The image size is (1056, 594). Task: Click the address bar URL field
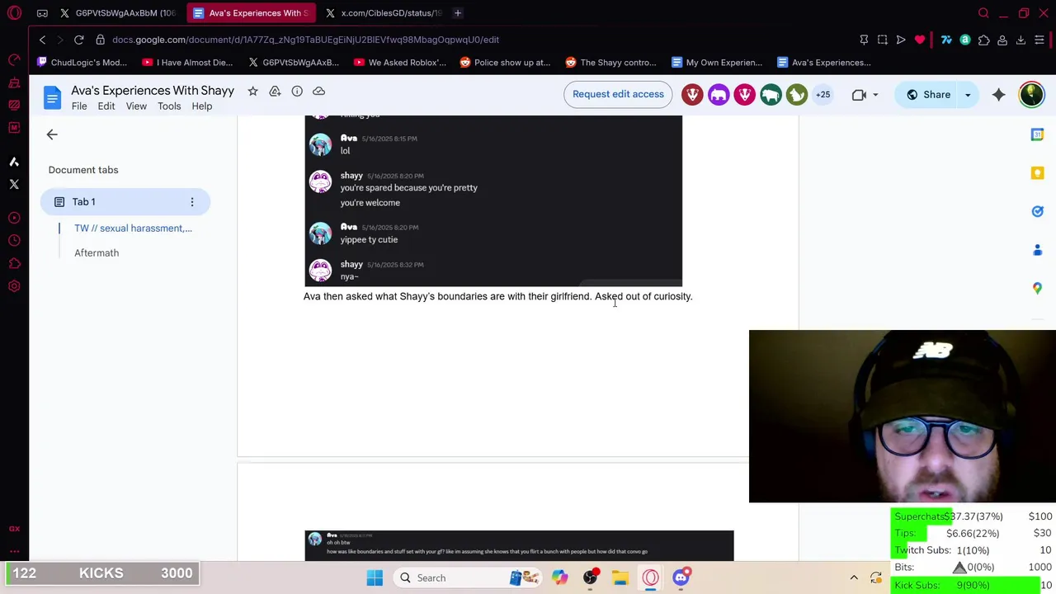[x=305, y=40]
